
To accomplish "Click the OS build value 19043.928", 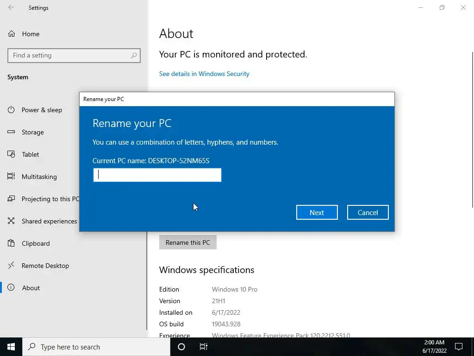I will [x=226, y=324].
